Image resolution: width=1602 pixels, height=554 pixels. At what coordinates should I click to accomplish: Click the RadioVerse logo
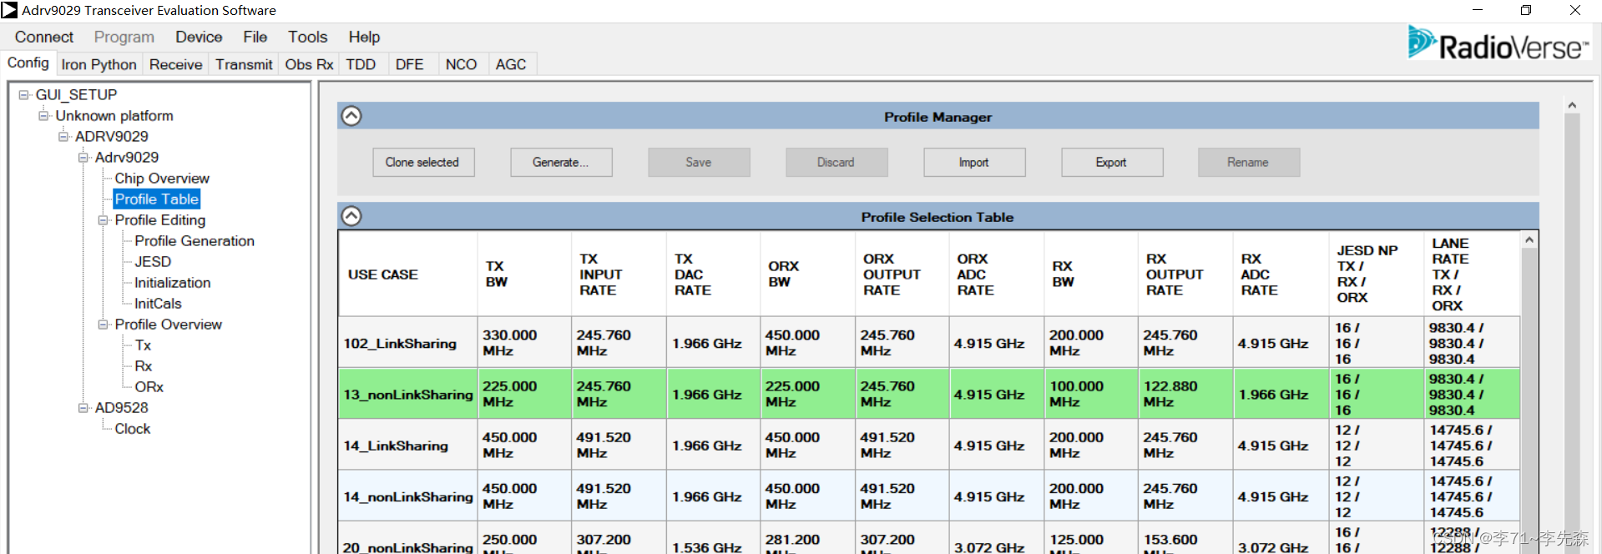pyautogui.click(x=1498, y=43)
